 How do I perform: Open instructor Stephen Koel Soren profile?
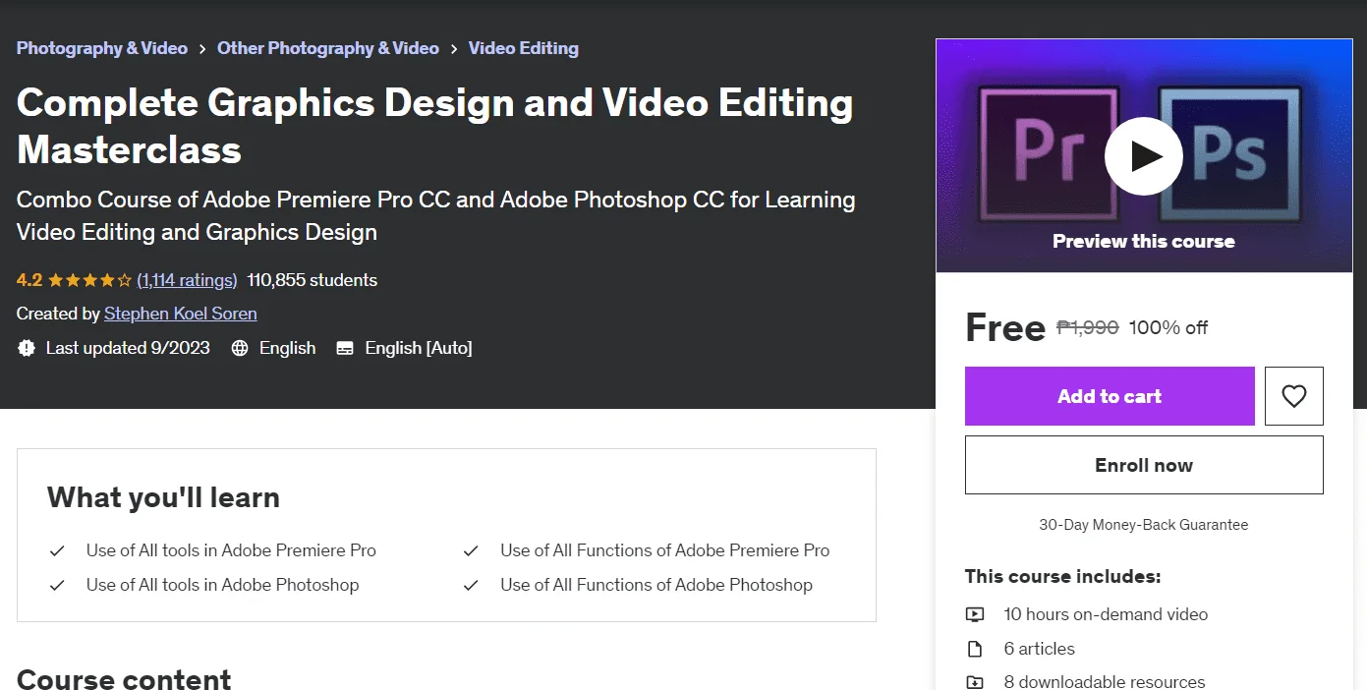[181, 314]
